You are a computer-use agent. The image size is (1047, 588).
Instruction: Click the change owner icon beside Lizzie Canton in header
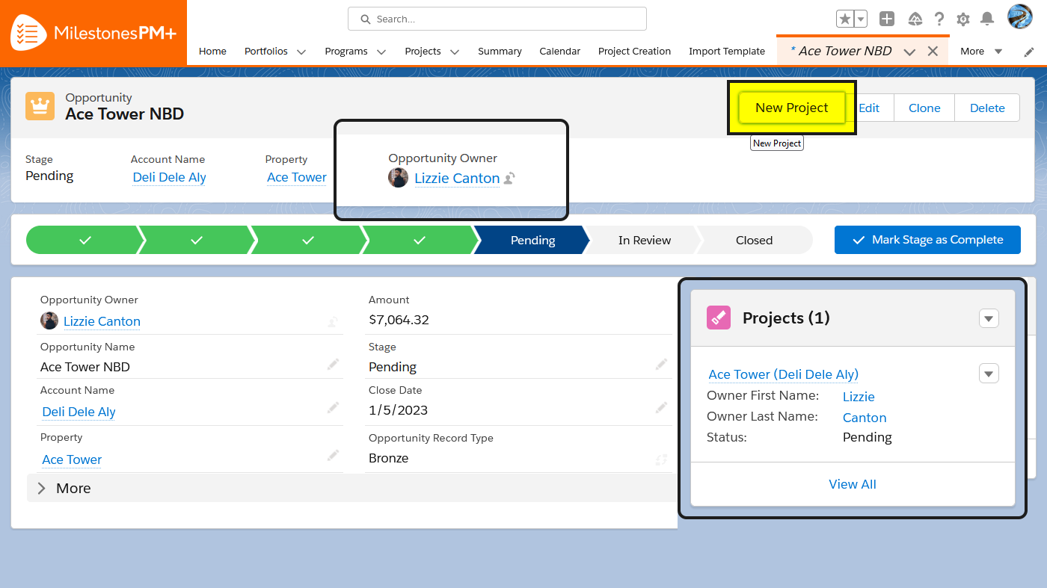pos(509,178)
